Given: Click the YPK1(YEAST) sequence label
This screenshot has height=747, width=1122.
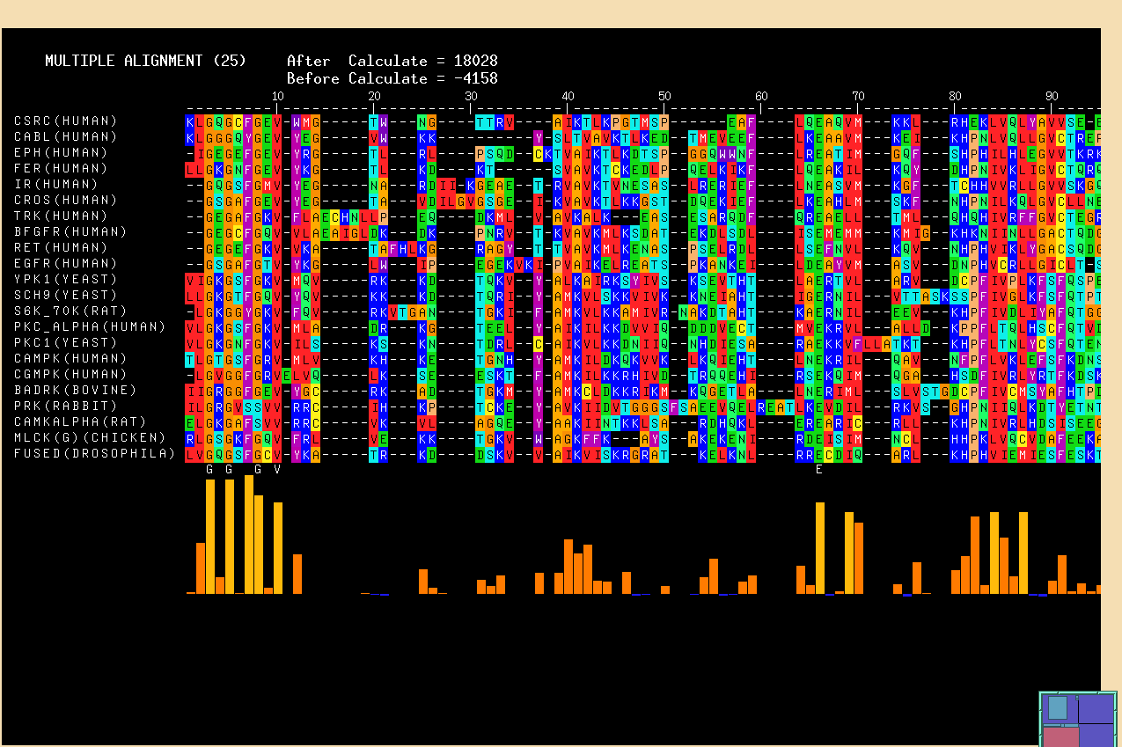Looking at the screenshot, I should [x=66, y=279].
